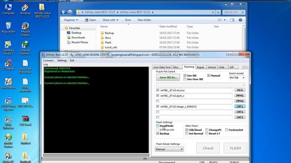The image size is (291, 163).
Task: Toggle the Use INI checkbox
Action: coord(185,76)
